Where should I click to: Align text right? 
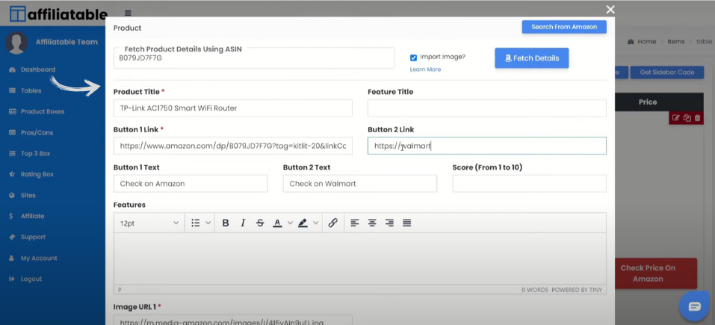coord(389,223)
